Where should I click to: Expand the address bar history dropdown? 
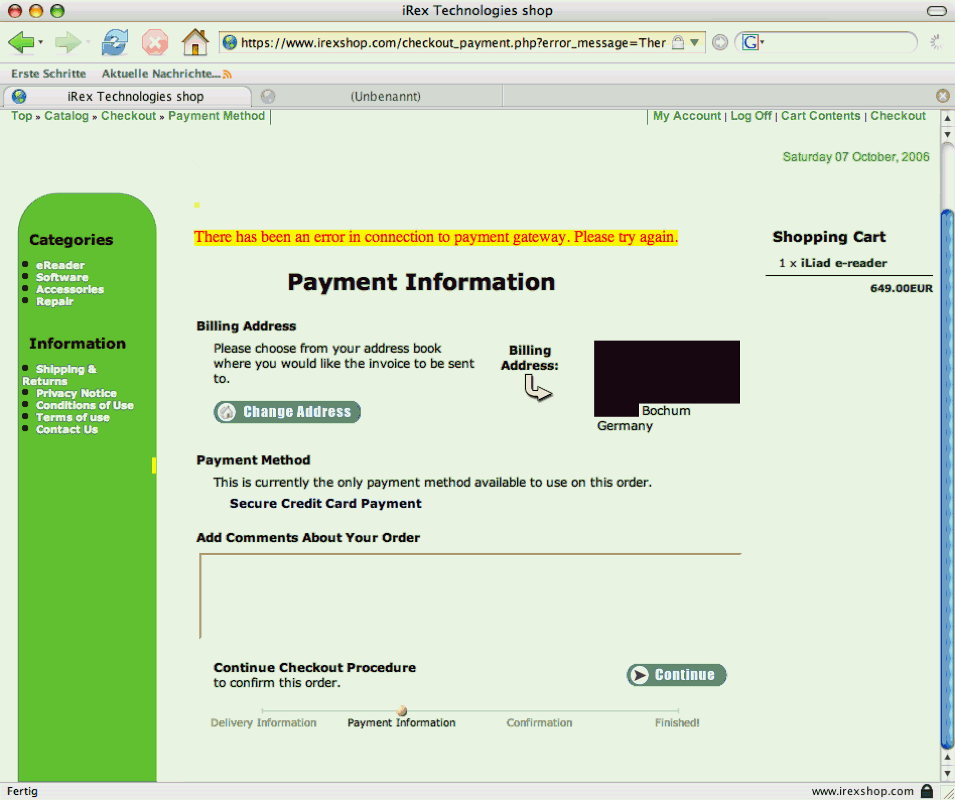coord(695,43)
